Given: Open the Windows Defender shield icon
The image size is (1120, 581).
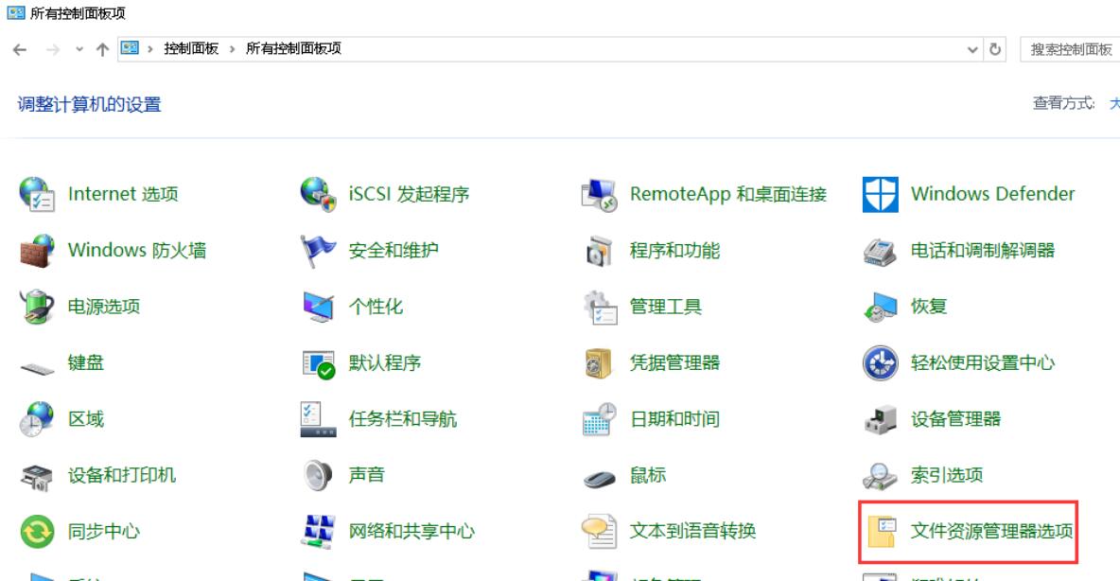Looking at the screenshot, I should click(x=880, y=194).
